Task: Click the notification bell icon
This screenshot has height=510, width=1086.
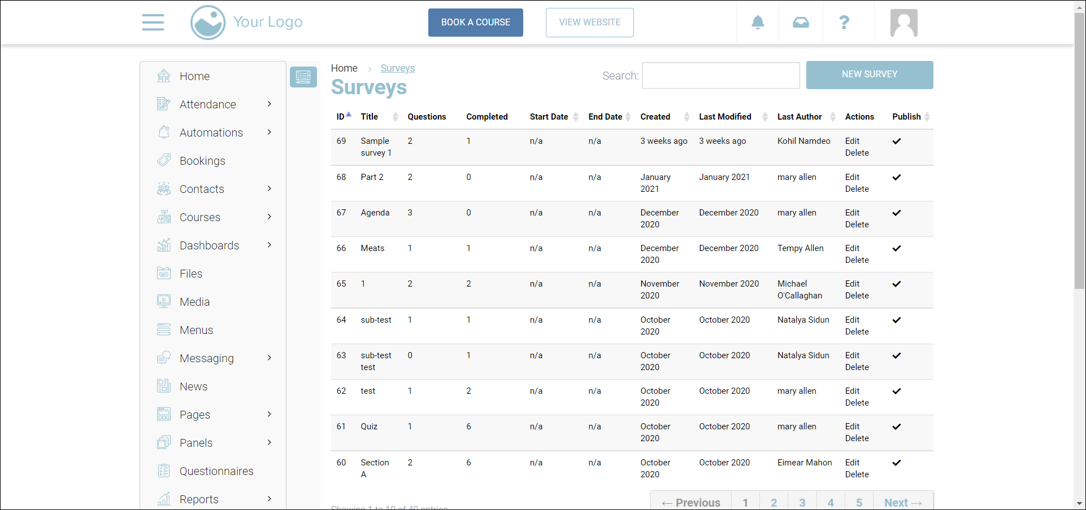Action: (x=758, y=23)
